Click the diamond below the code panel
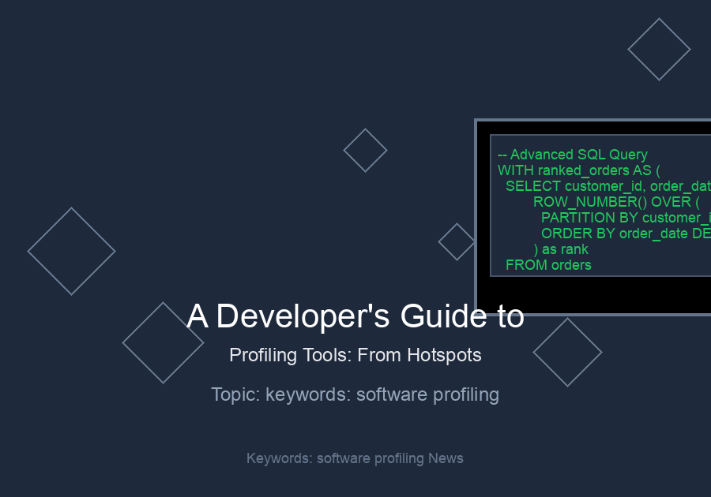The height and width of the screenshot is (497, 711). coord(567,352)
